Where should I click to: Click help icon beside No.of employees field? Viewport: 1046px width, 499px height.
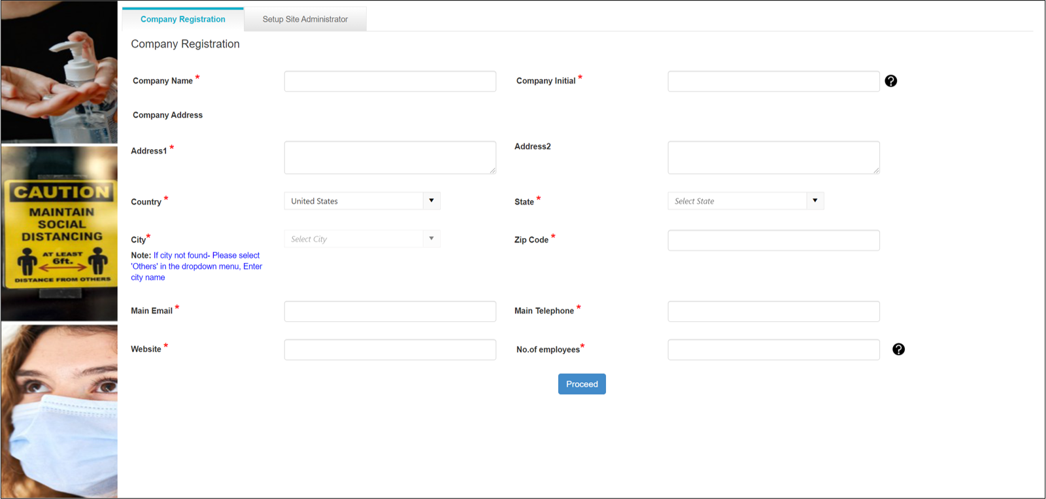coord(898,349)
